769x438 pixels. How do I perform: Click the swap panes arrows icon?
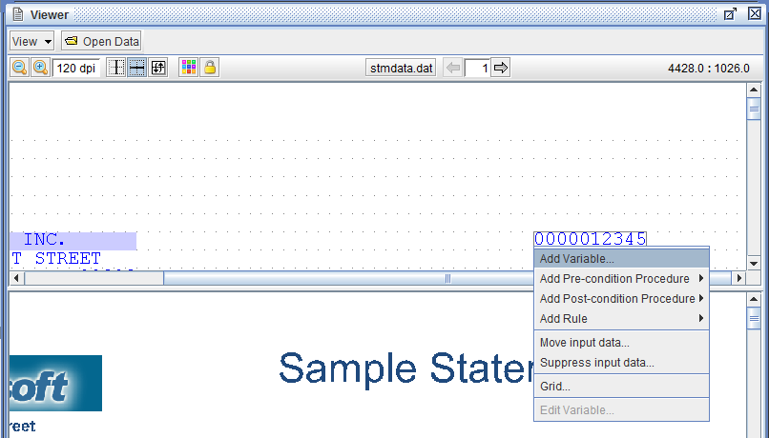[158, 68]
